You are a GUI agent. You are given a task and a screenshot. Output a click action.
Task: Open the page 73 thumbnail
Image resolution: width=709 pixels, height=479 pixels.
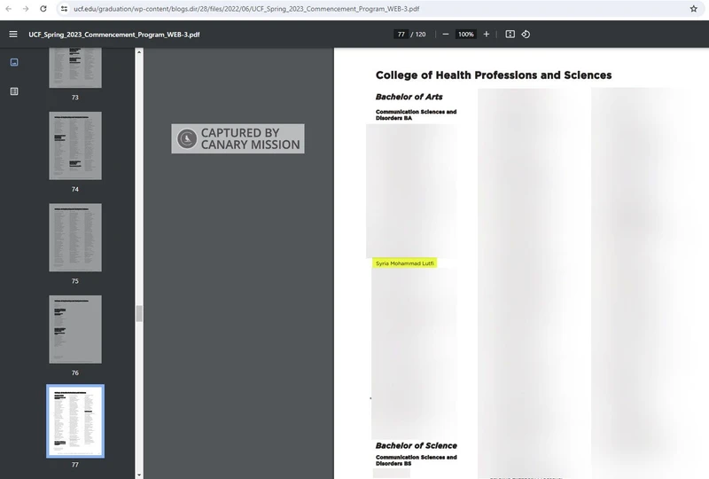75,67
